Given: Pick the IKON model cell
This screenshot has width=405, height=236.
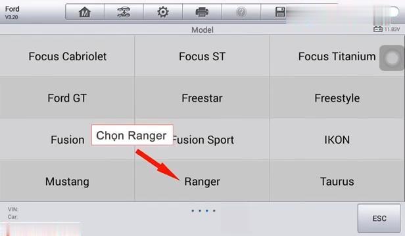Looking at the screenshot, I should 337,140.
